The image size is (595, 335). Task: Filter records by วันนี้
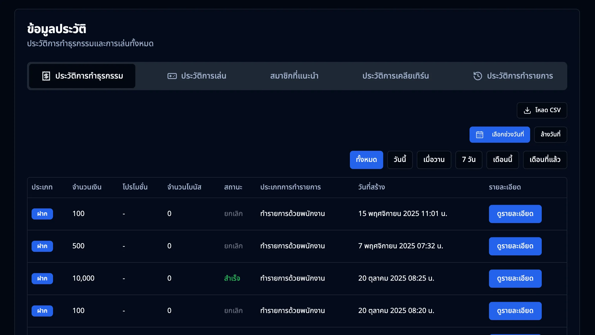(x=400, y=160)
